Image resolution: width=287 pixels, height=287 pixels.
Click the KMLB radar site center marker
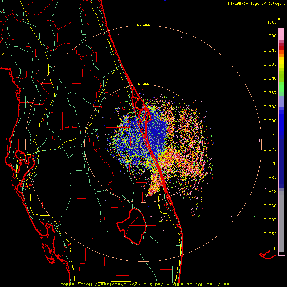point(143,144)
